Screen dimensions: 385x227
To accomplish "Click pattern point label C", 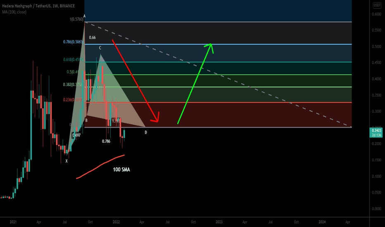I will [100, 48].
